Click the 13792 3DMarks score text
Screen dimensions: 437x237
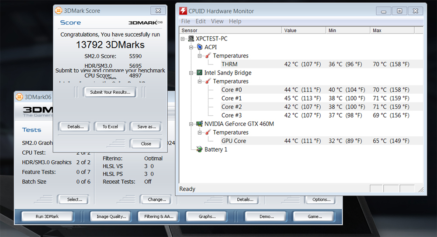click(110, 45)
